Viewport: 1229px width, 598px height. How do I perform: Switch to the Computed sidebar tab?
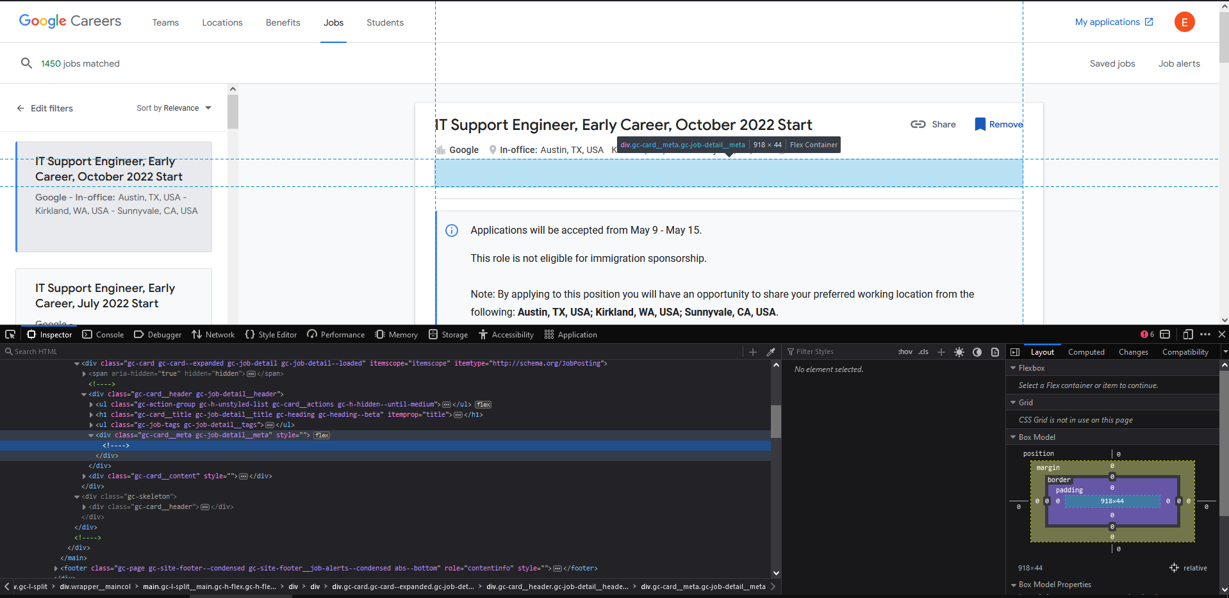coord(1086,352)
